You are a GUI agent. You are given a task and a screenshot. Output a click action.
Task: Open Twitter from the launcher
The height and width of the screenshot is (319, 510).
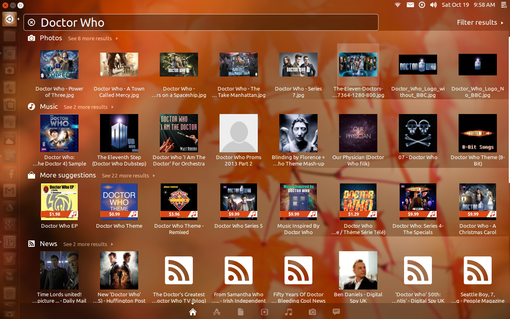(x=10, y=259)
